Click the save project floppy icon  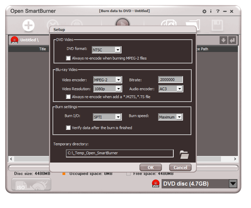click(x=217, y=25)
